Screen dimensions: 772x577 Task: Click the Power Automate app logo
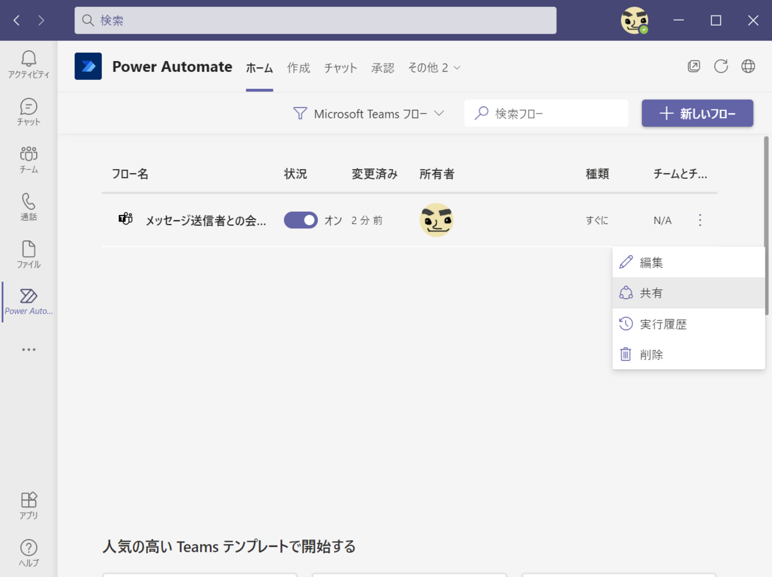88,66
